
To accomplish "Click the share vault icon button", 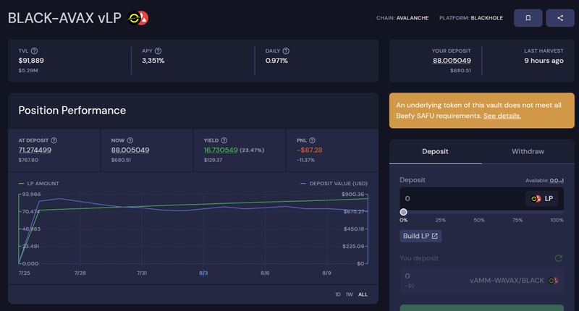I will (x=559, y=18).
